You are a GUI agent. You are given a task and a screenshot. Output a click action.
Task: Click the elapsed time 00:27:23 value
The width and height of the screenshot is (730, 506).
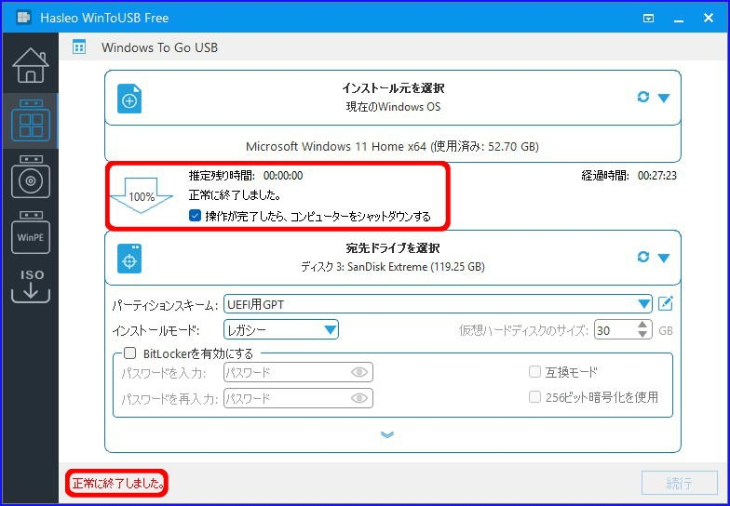click(x=657, y=176)
